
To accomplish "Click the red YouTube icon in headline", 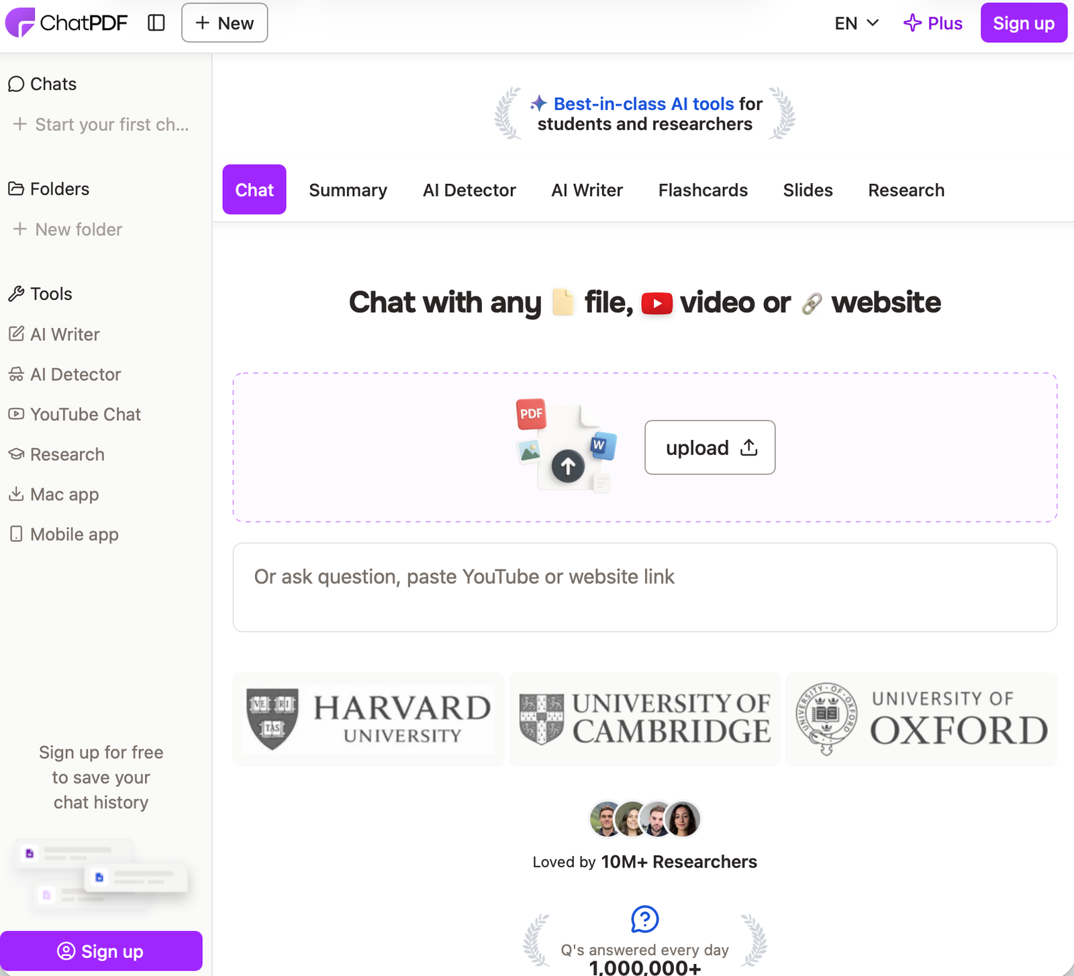I will point(657,303).
